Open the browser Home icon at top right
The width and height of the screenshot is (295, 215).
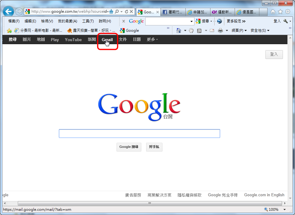point(273,12)
